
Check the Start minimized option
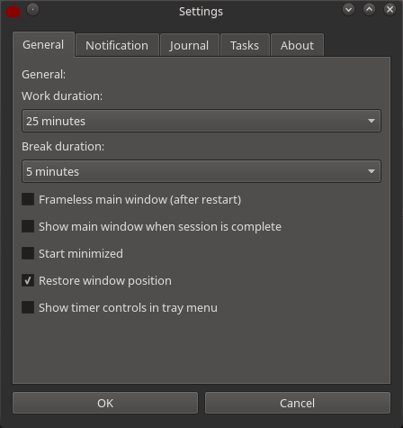[x=28, y=253]
